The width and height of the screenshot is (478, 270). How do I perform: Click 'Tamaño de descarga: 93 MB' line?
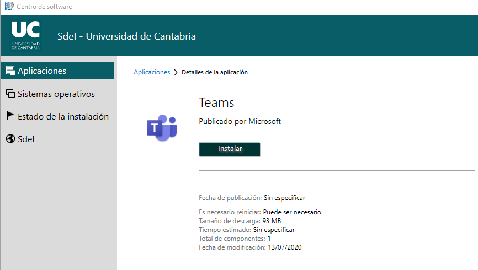pos(240,221)
